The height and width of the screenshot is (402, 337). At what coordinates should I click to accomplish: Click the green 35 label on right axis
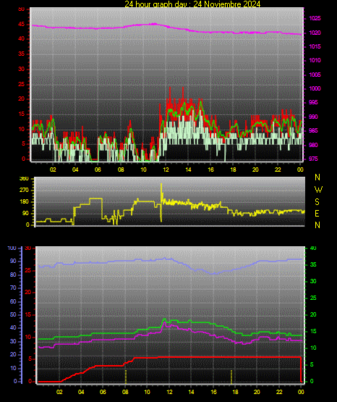coord(313,265)
